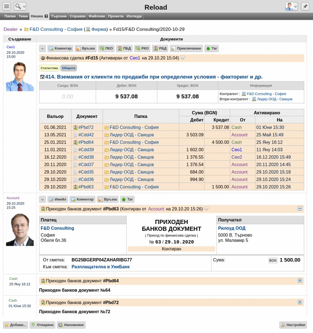Click the РКО cash expense button
Viewport: 313px width, 333px height.
[142, 48]
